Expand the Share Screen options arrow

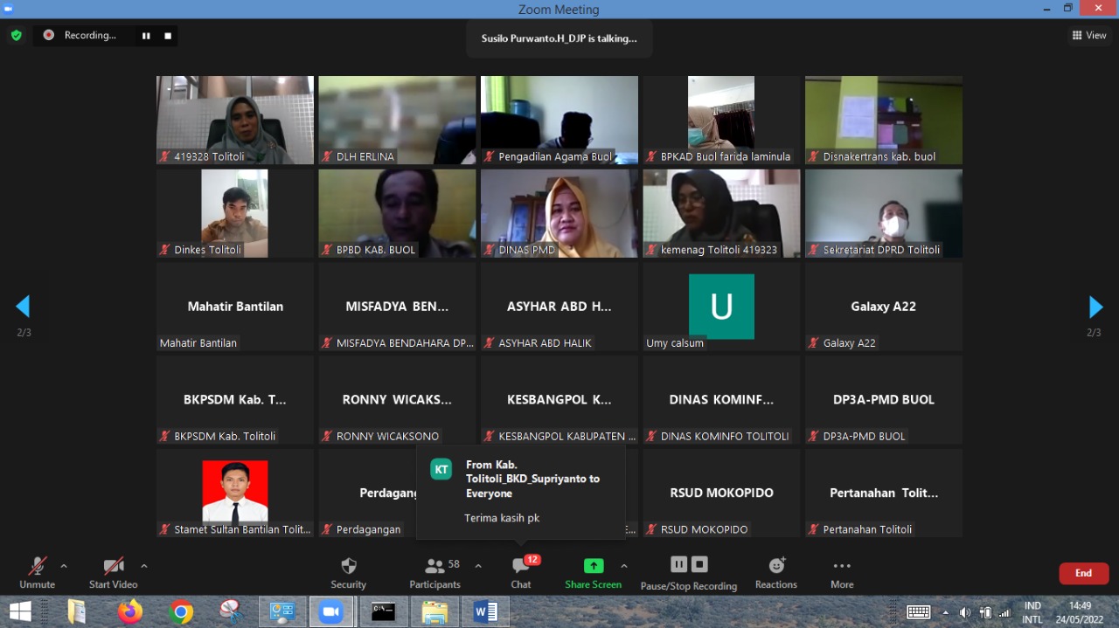(x=624, y=566)
